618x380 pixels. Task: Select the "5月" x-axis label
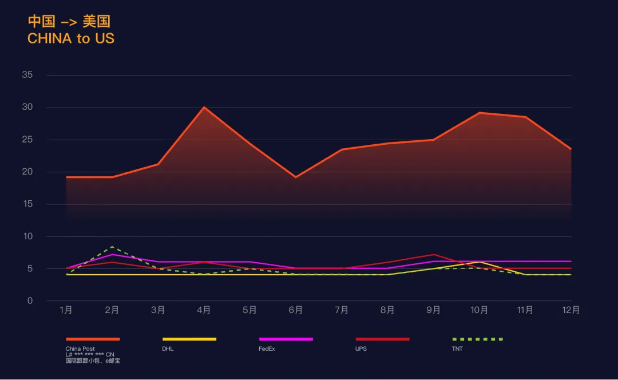pyautogui.click(x=250, y=310)
